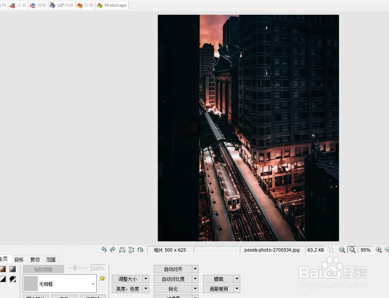This screenshot has height=298, width=389.
Task: Expand the 朦胧 options arrow
Action: tap(237, 279)
